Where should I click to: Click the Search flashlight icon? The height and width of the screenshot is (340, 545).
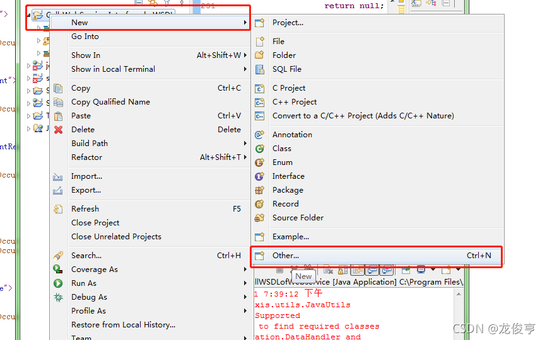pos(58,256)
